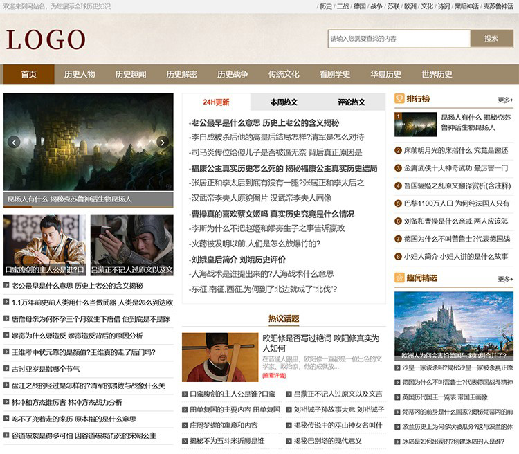
Task: Open the 首页 navigation item
Action: pyautogui.click(x=29, y=74)
